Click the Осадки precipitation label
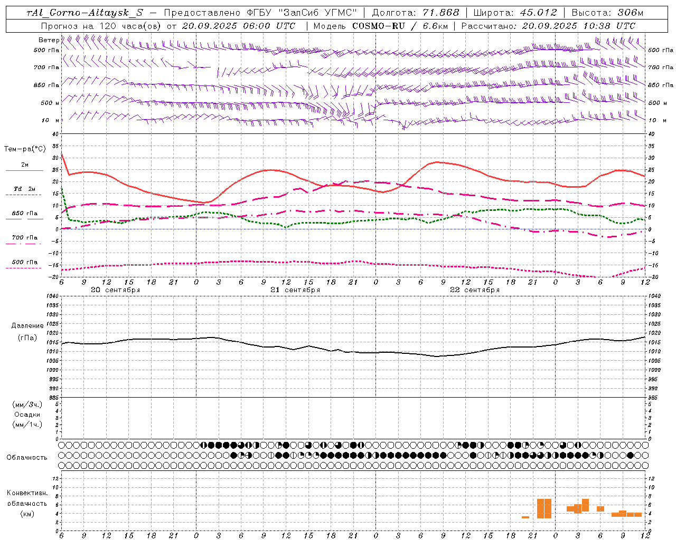 coord(27,414)
